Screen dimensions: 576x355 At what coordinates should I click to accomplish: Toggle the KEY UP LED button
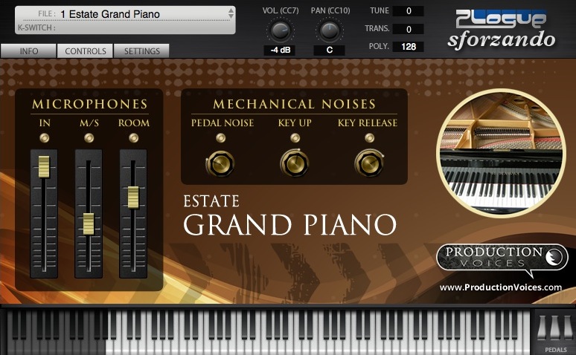click(x=295, y=138)
